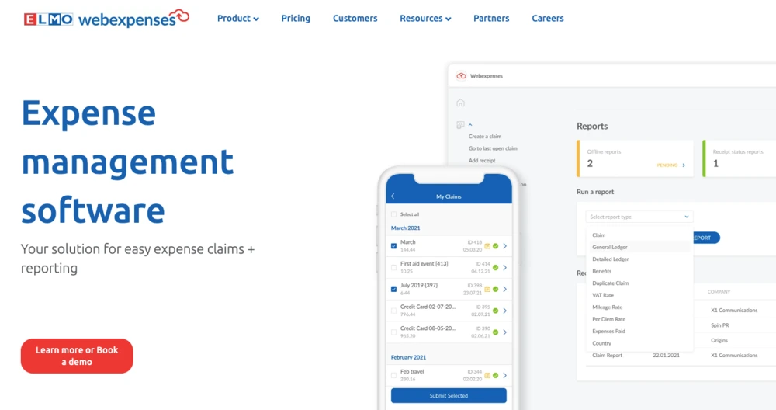Click green status icon on First aid event

(495, 267)
